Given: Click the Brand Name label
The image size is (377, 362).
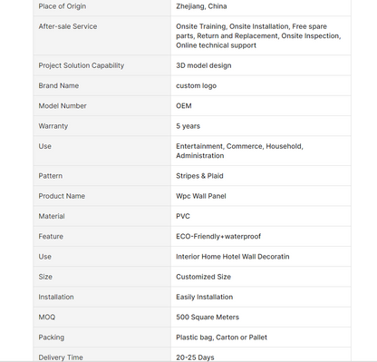Looking at the screenshot, I should (x=59, y=85).
